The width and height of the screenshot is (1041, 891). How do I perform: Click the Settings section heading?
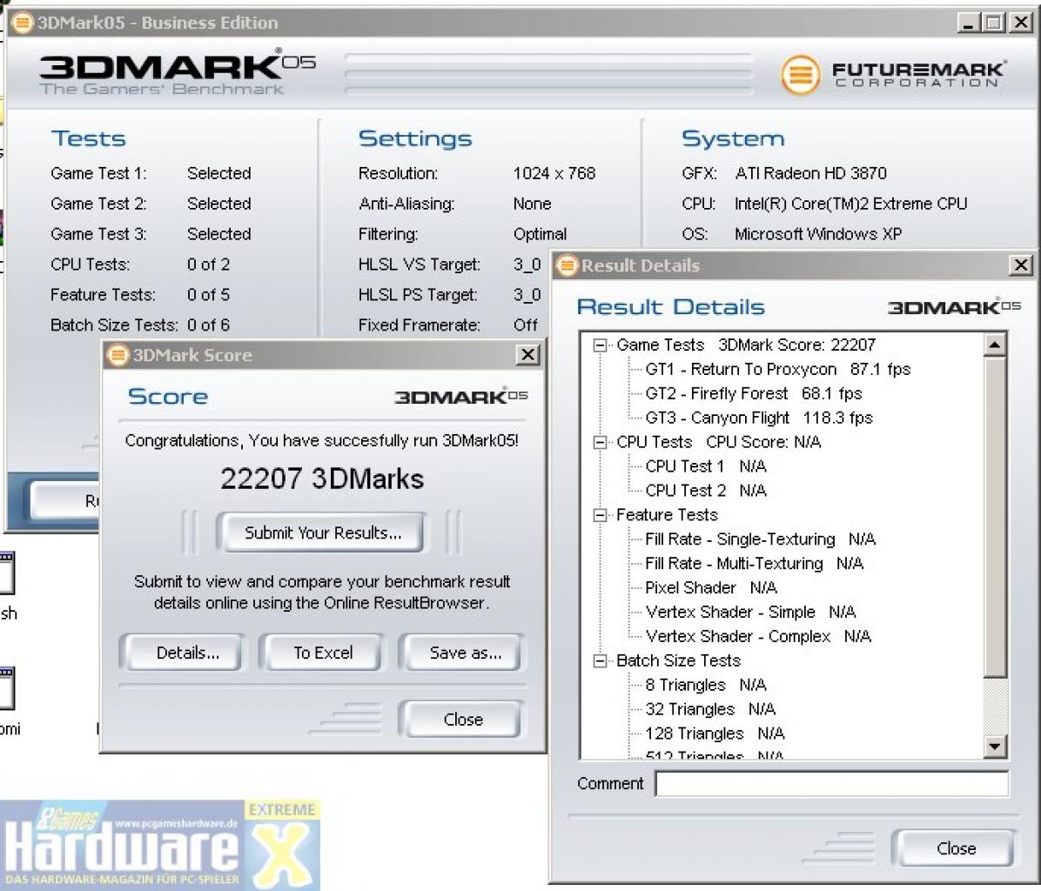[415, 138]
